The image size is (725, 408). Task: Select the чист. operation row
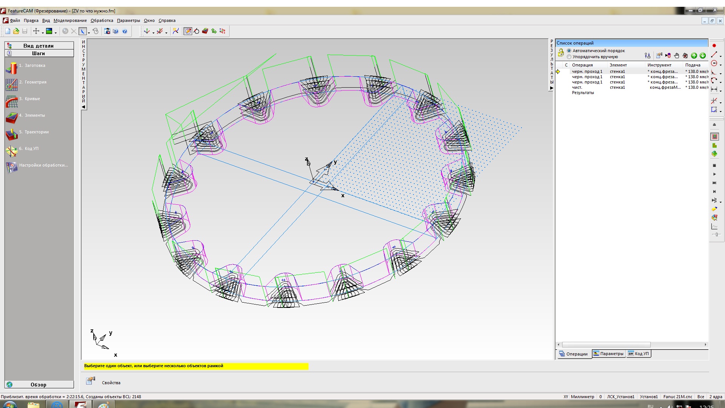(x=577, y=87)
